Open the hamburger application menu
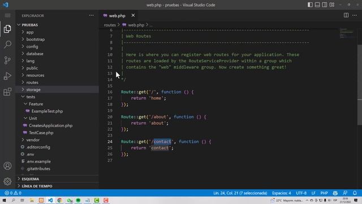 pyautogui.click(x=7, y=15)
